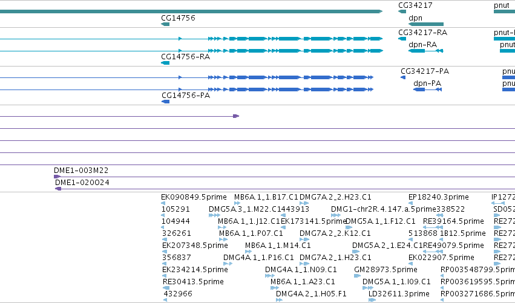
Task: Select the DMG4A.2_1.H05.F1 label
Action: click(x=312, y=294)
